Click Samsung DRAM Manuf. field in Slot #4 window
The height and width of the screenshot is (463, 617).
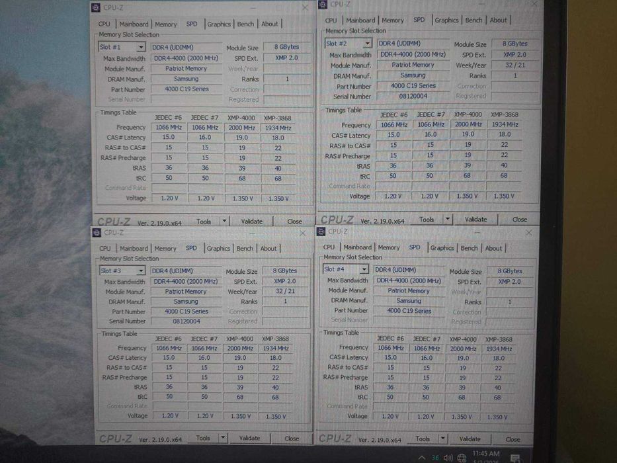pos(409,300)
